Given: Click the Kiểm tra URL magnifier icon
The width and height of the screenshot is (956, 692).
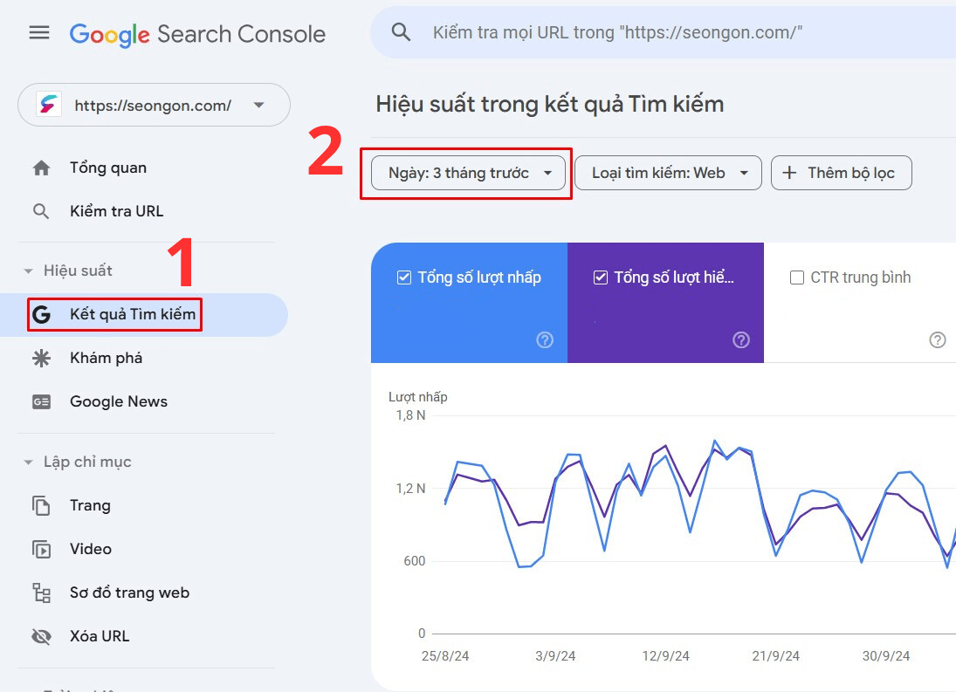Looking at the screenshot, I should [x=41, y=211].
